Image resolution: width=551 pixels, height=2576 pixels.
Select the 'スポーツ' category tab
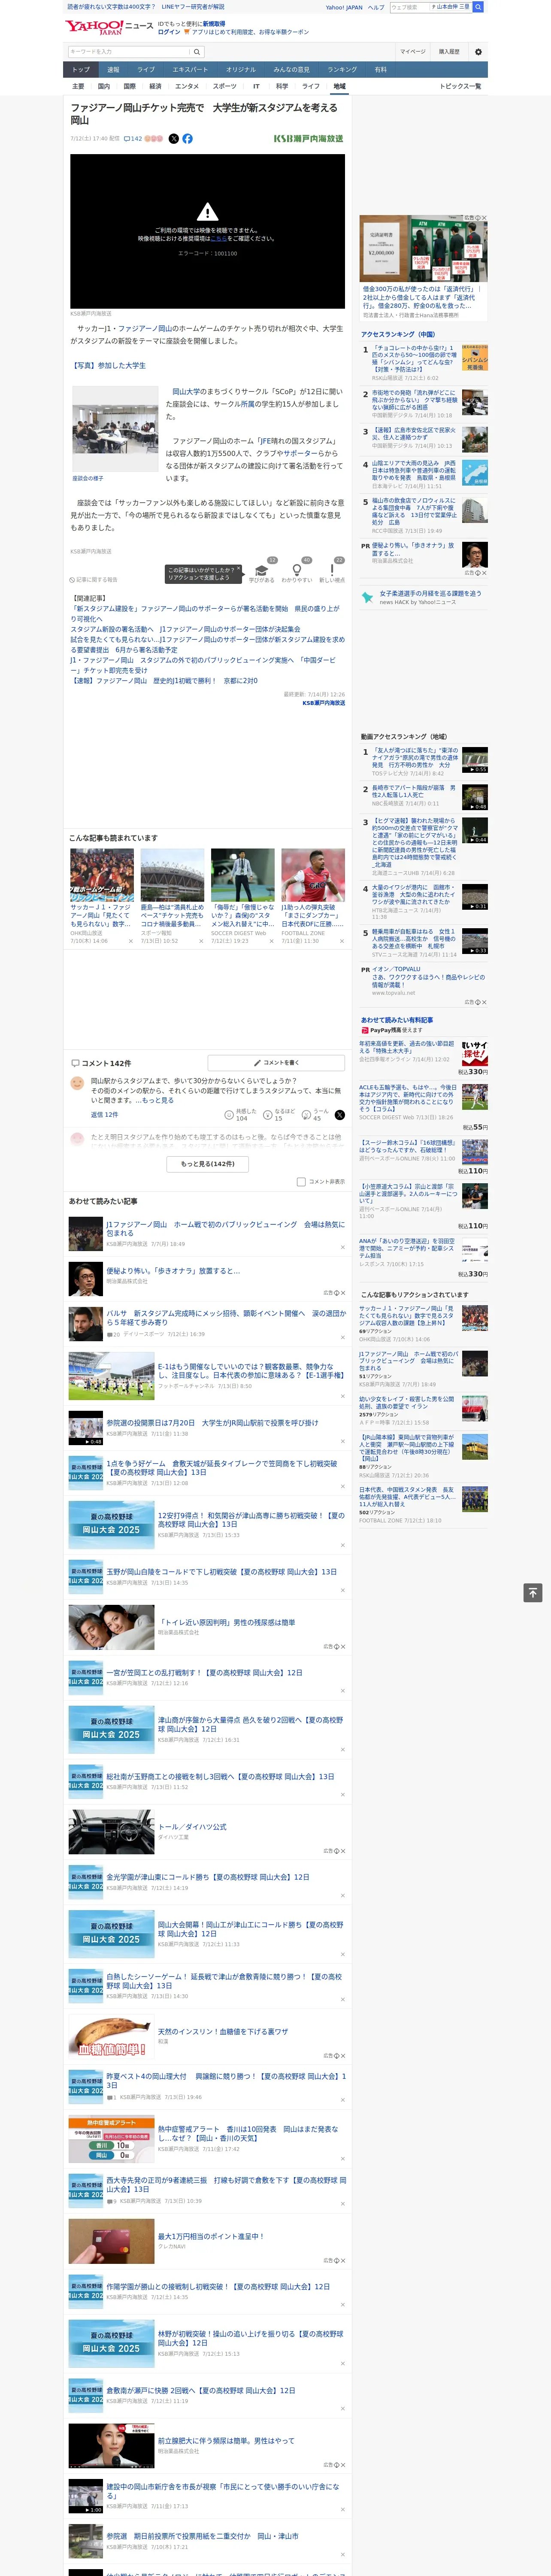coord(225,86)
